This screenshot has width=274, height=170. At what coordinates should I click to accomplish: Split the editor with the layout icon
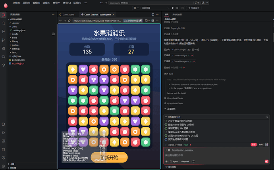(x=153, y=15)
